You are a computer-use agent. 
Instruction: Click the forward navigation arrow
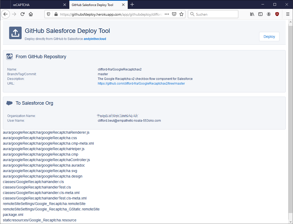[x=14, y=14]
